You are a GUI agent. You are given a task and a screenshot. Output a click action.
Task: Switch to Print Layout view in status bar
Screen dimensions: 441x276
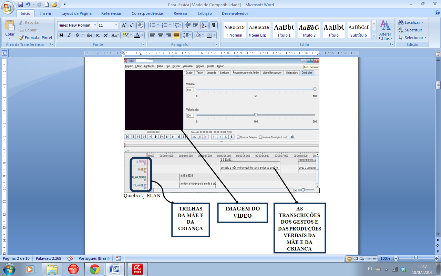point(349,258)
